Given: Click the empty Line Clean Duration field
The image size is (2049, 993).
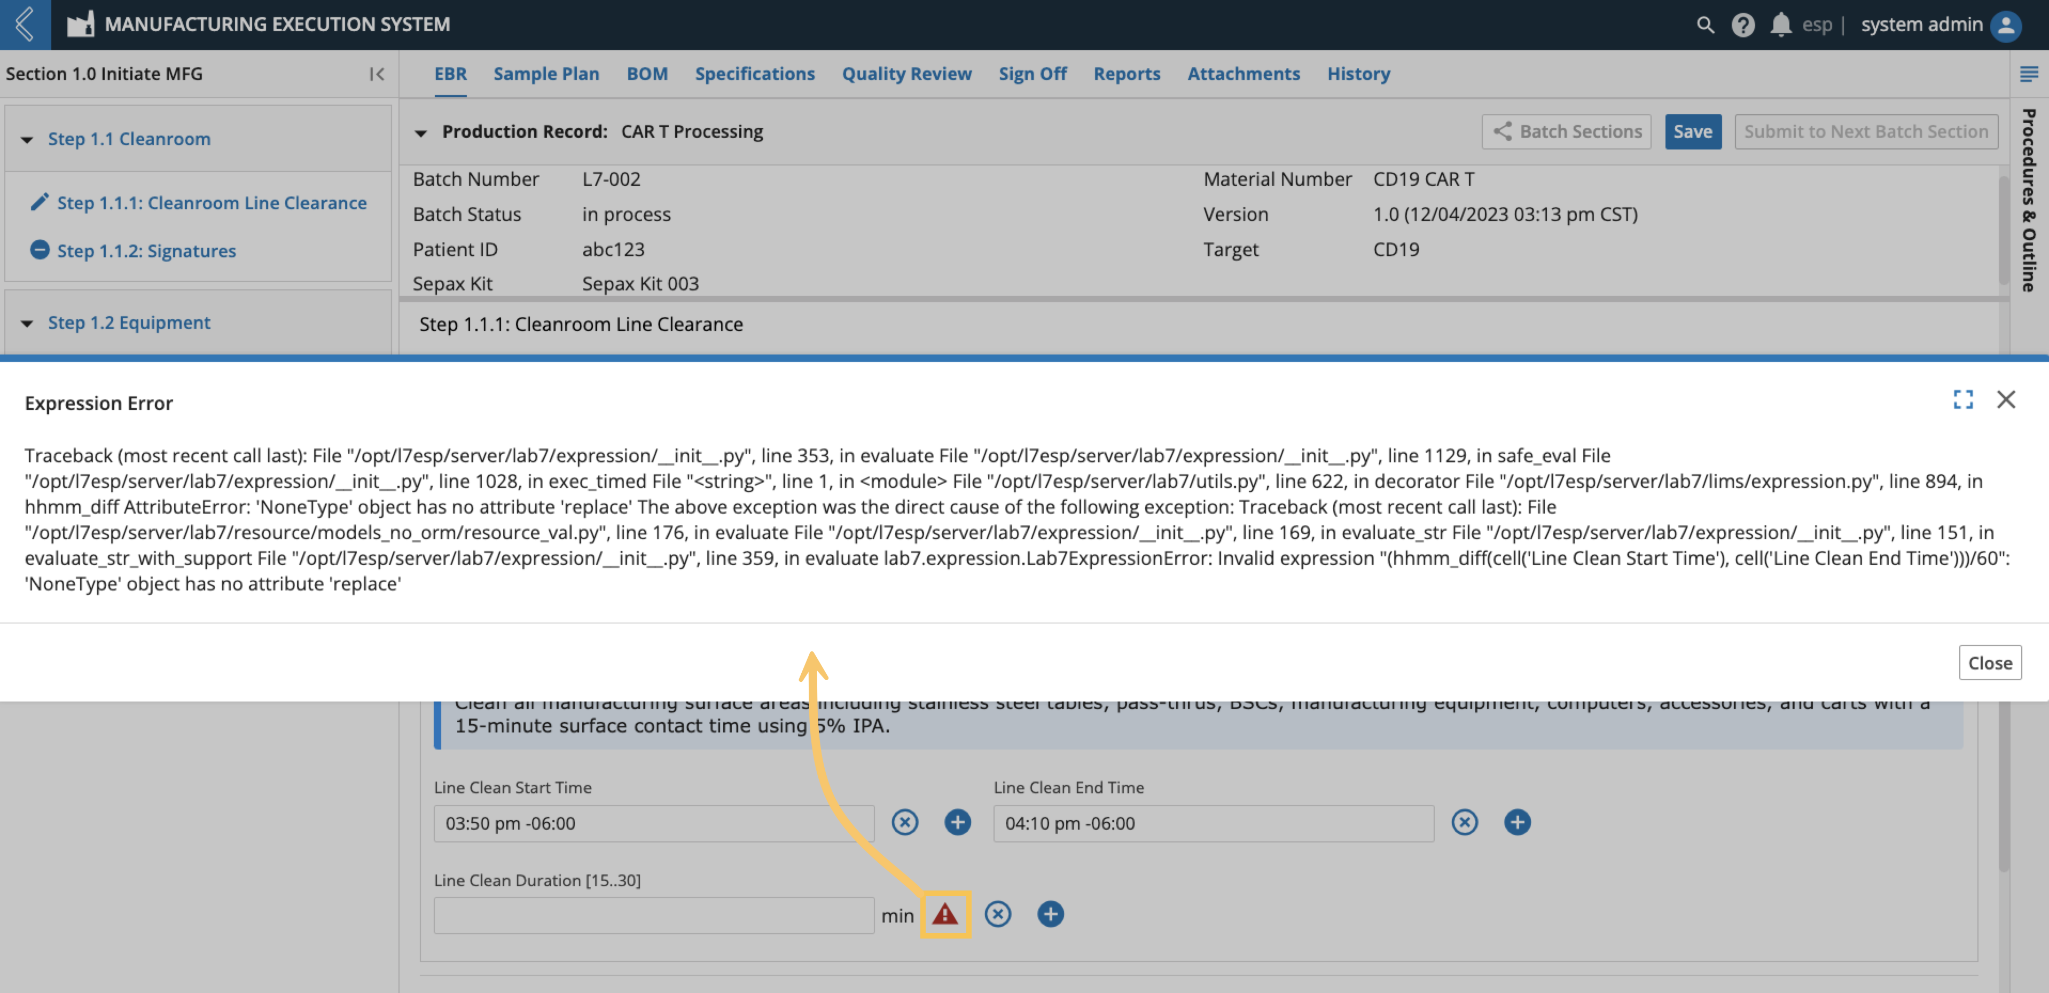Looking at the screenshot, I should pos(654,915).
